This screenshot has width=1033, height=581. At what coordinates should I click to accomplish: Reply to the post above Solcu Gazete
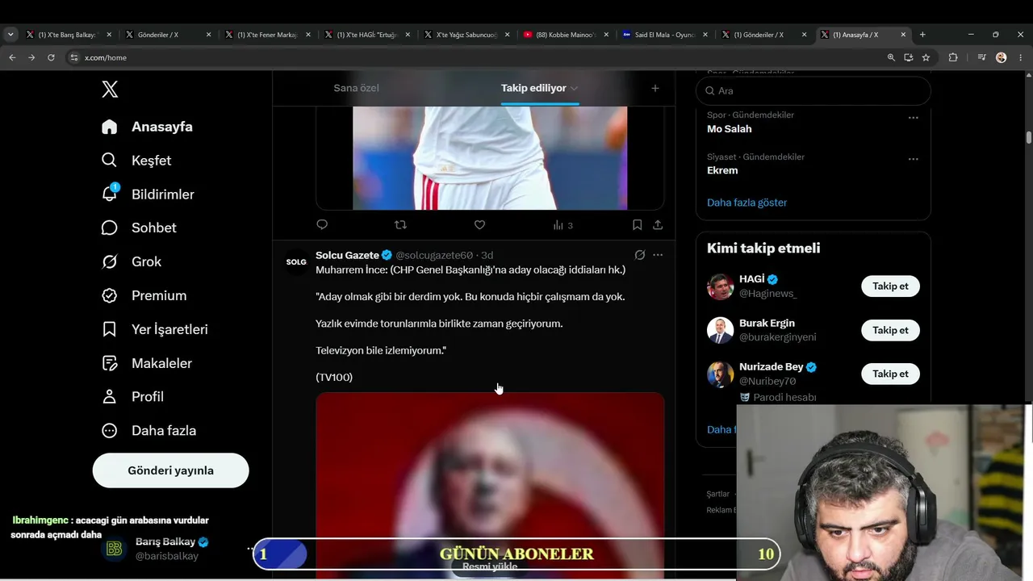322,225
